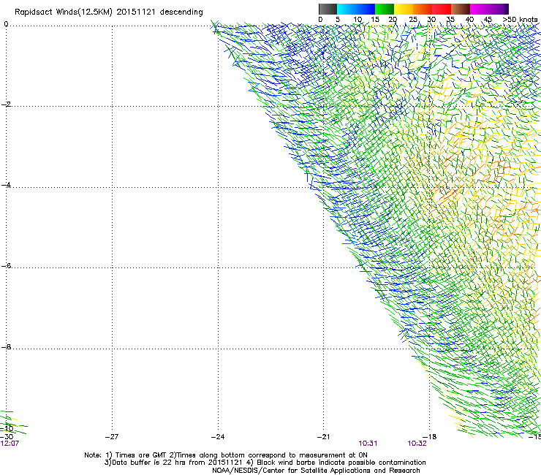Screen dimensions: 541x475
Task: Click the Rapidscat Winds chart title
Action: 109,12
